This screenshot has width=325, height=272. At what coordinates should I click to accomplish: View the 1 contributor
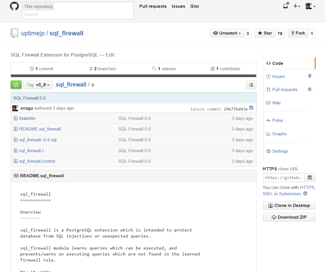[225, 68]
